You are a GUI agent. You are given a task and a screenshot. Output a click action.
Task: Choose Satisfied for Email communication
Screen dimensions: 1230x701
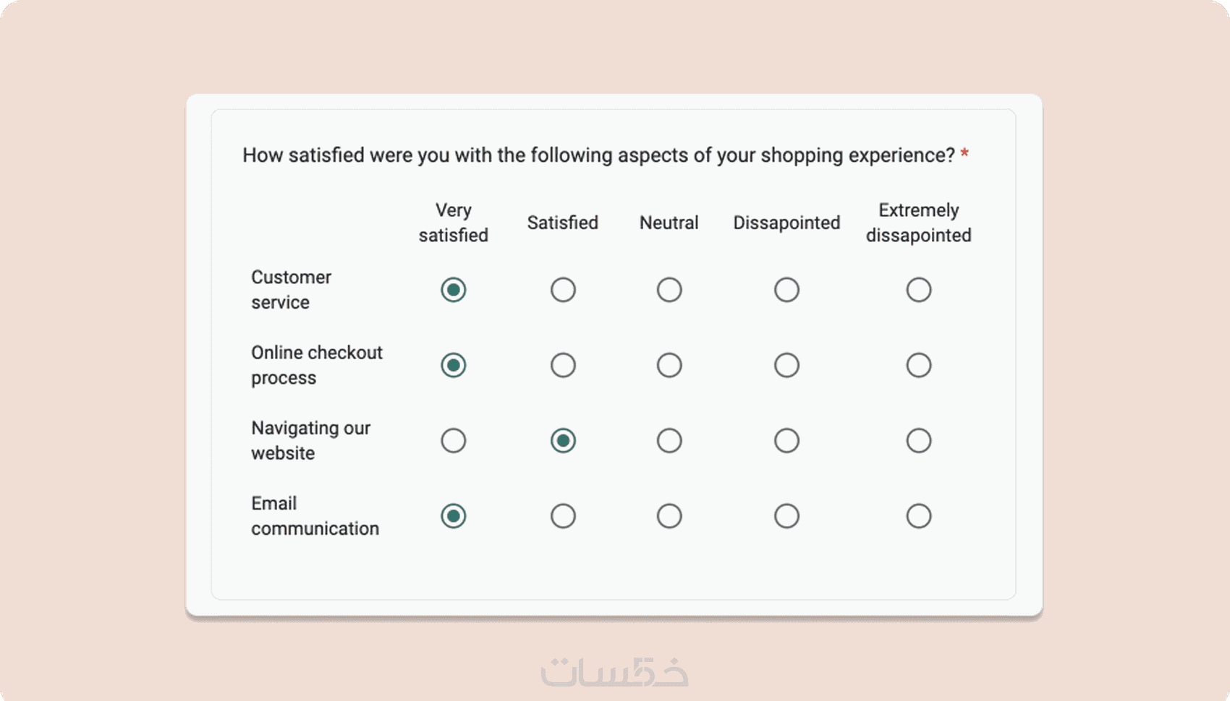[563, 516]
